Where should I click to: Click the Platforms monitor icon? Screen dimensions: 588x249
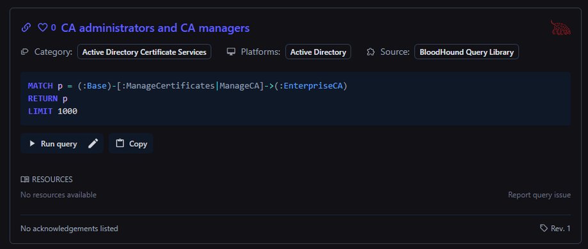point(231,52)
